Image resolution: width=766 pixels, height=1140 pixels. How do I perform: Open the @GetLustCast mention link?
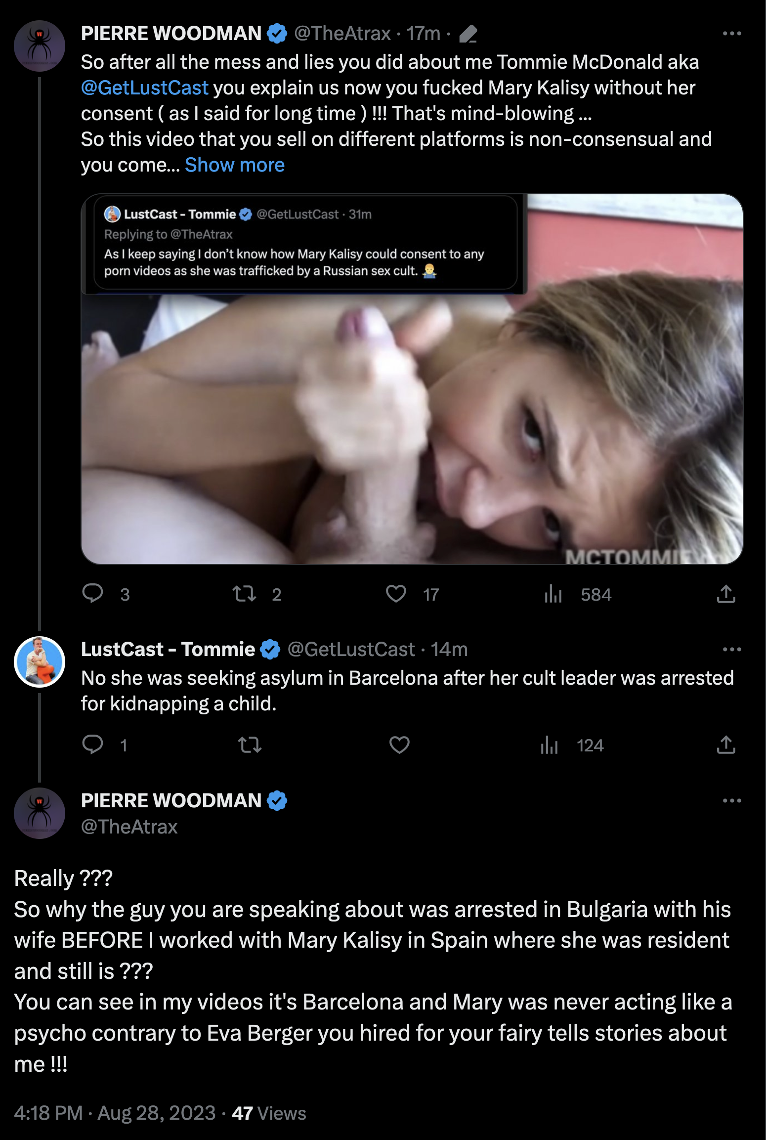pyautogui.click(x=144, y=88)
